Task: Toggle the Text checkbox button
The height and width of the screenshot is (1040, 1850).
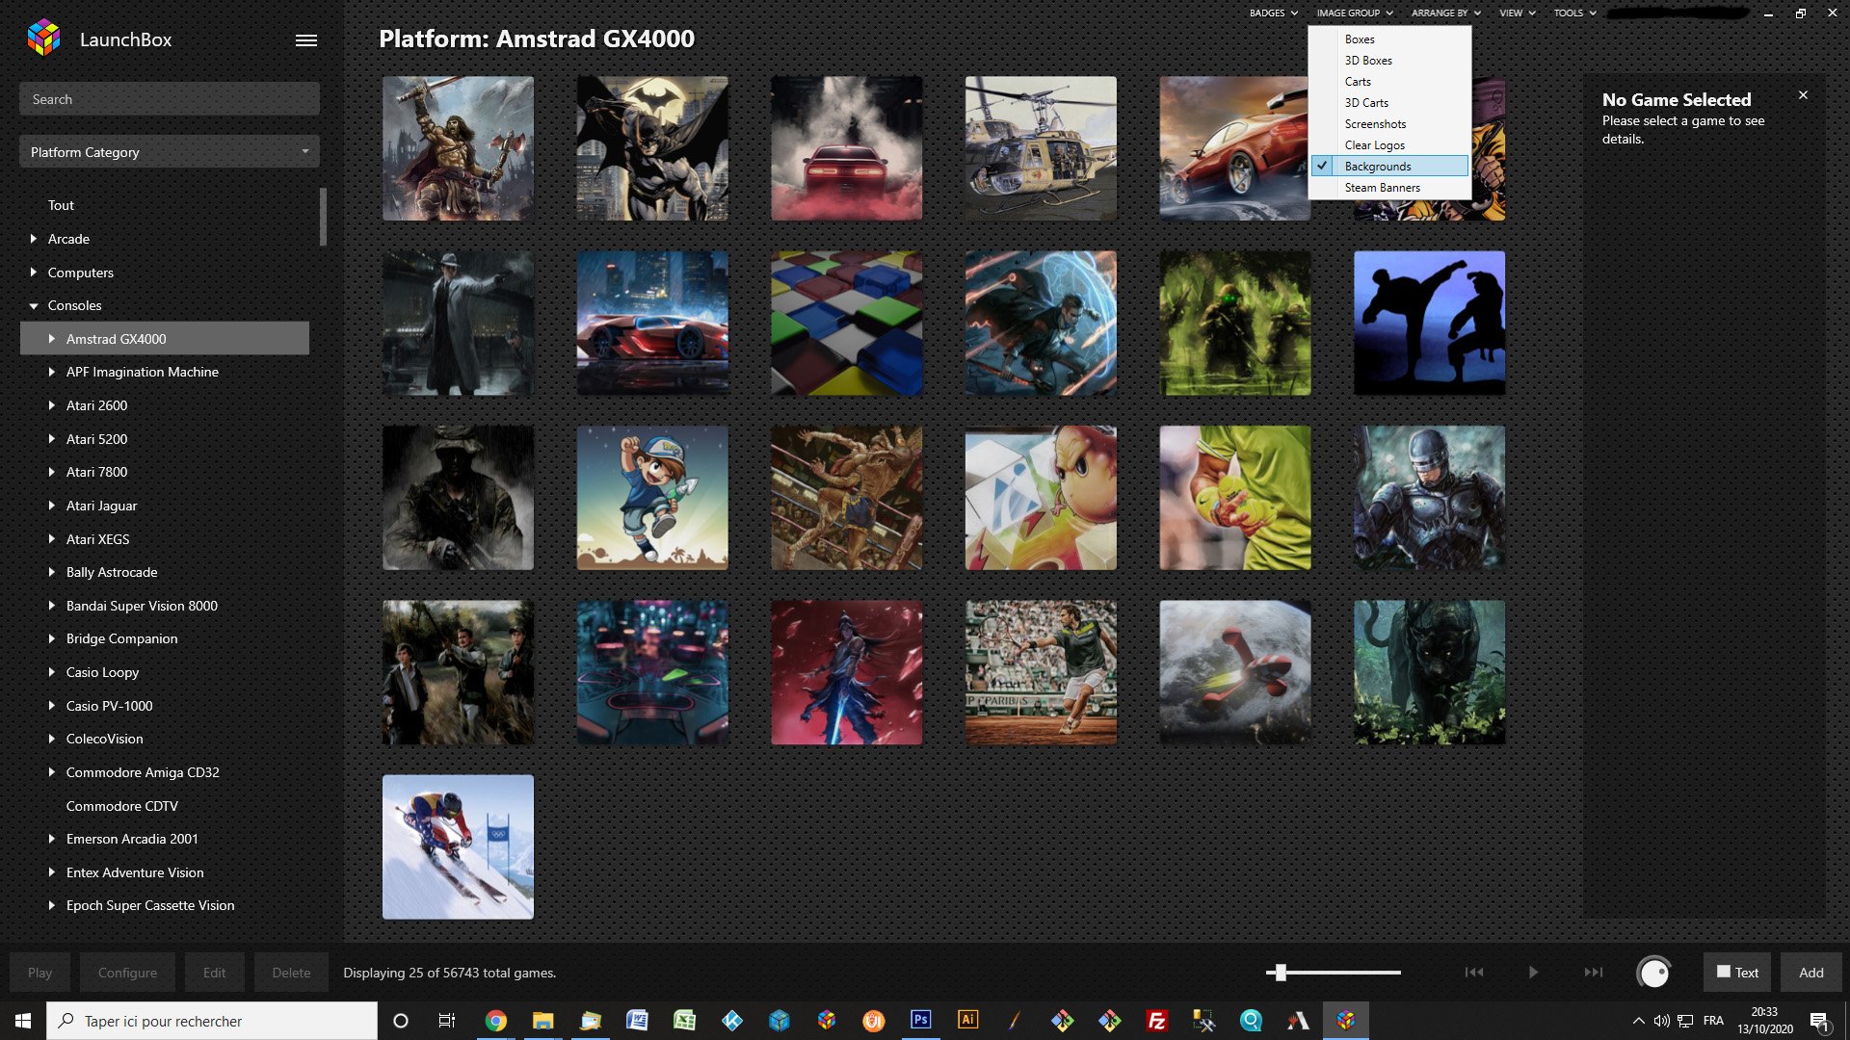Action: (x=1737, y=973)
